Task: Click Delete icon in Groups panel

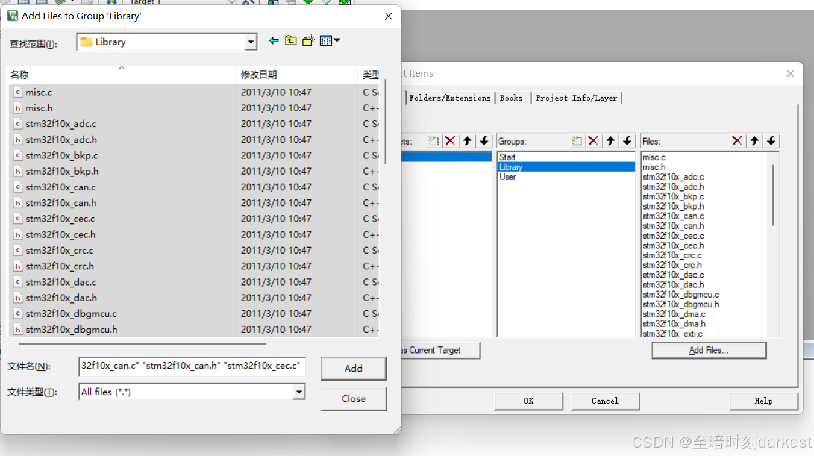Action: (x=593, y=141)
